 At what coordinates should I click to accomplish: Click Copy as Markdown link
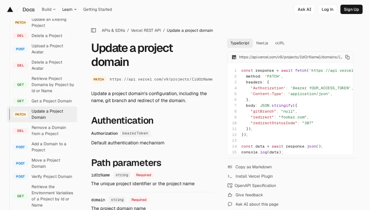(x=253, y=167)
